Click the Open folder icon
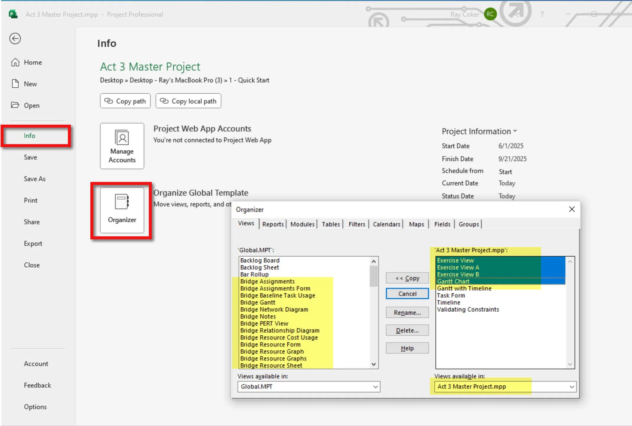The height and width of the screenshot is (426, 632). pyautogui.click(x=15, y=105)
